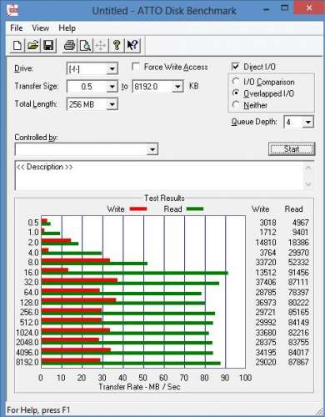Select the I/O Comparison radio button
This screenshot has height=417, width=325.
pyautogui.click(x=236, y=82)
